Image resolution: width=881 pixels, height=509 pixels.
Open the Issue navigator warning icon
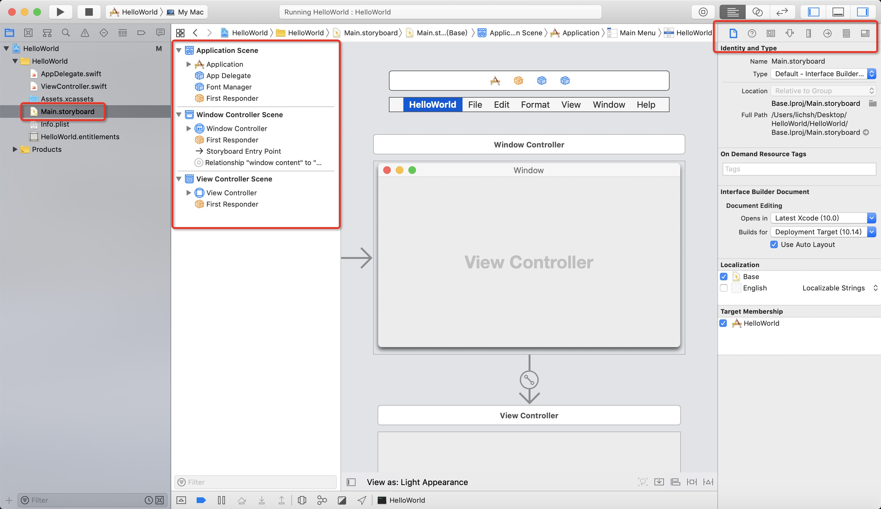(85, 33)
